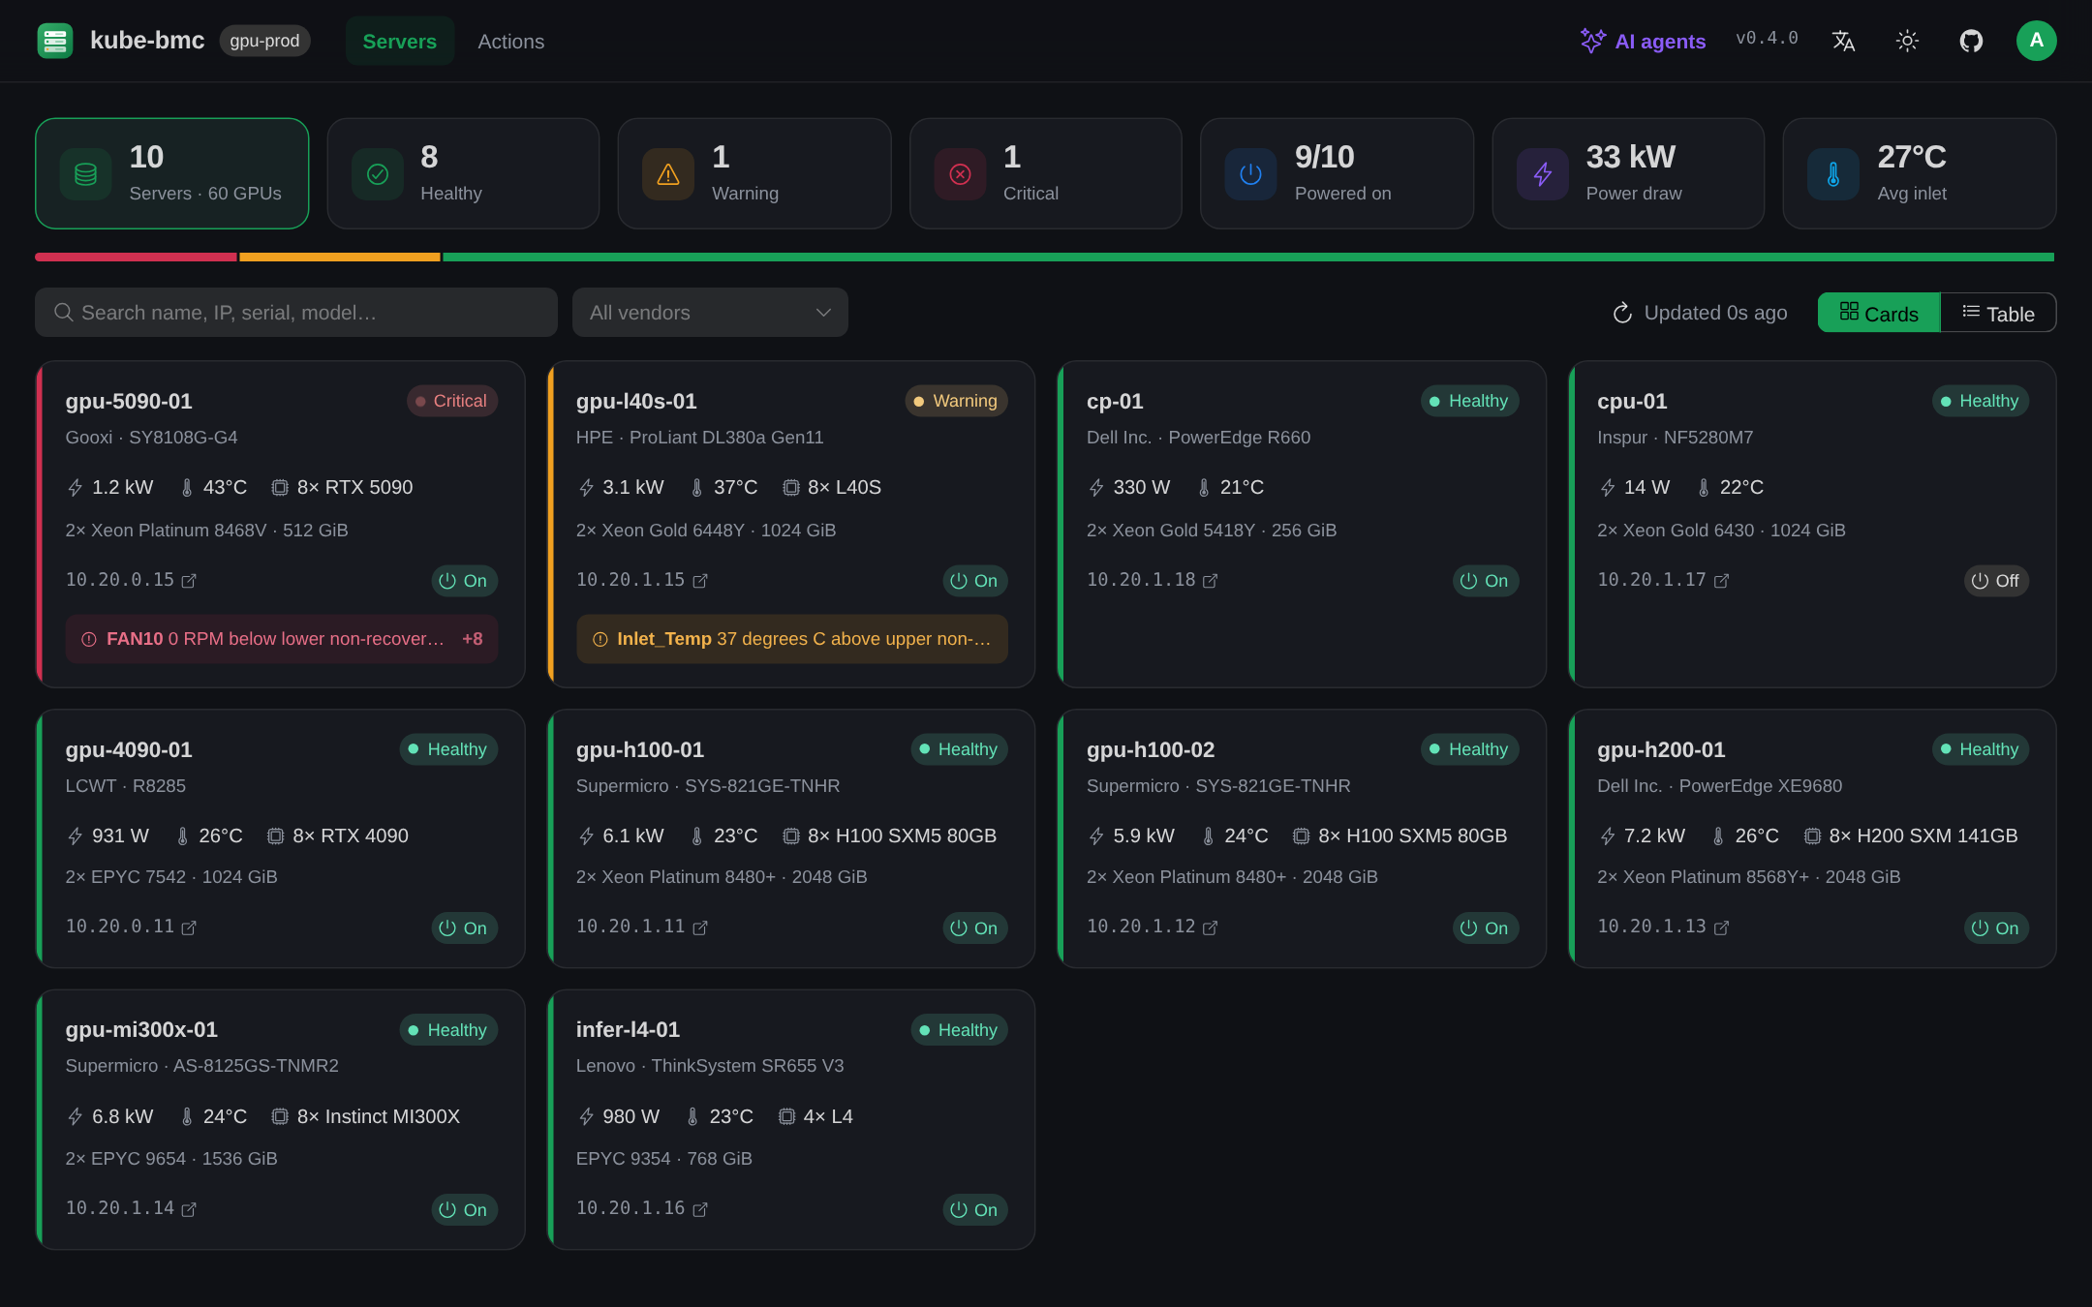Screen dimensions: 2092x1307
Task: Open external link icon for 10.20.1.15
Action: point(700,581)
